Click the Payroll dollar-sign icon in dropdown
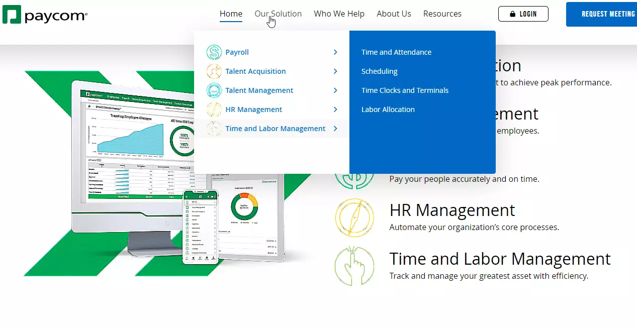 point(214,52)
